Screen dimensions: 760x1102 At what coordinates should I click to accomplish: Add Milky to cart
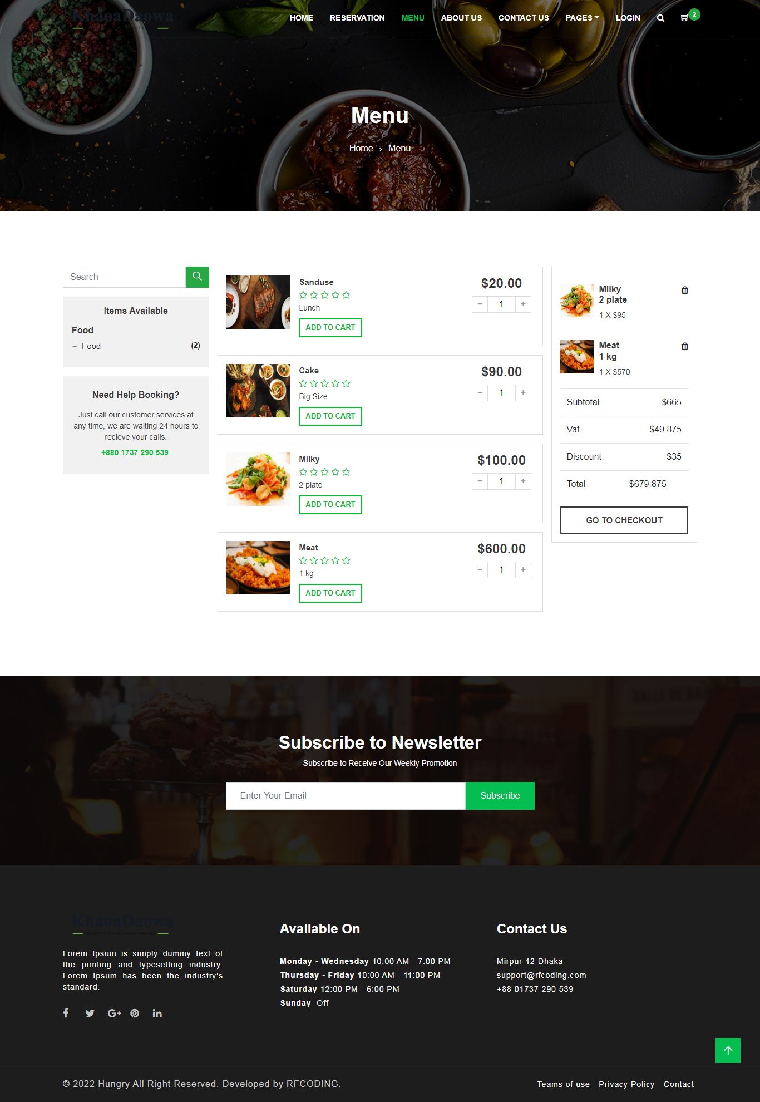pyautogui.click(x=330, y=504)
